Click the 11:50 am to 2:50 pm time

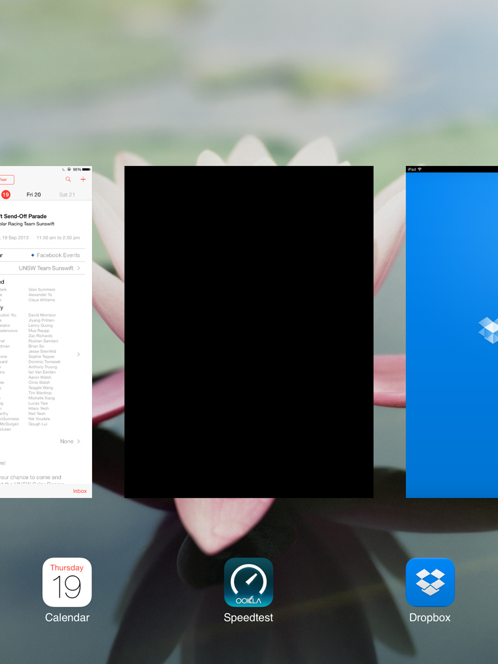pos(58,237)
